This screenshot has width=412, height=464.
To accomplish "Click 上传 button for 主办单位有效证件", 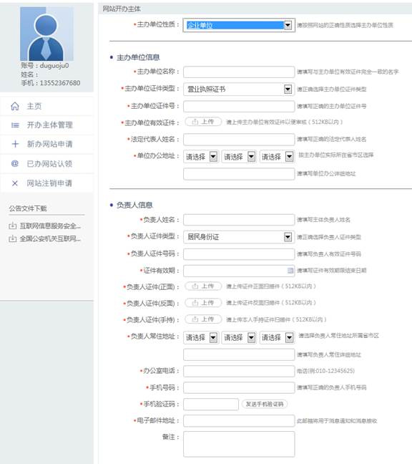I will pyautogui.click(x=203, y=122).
